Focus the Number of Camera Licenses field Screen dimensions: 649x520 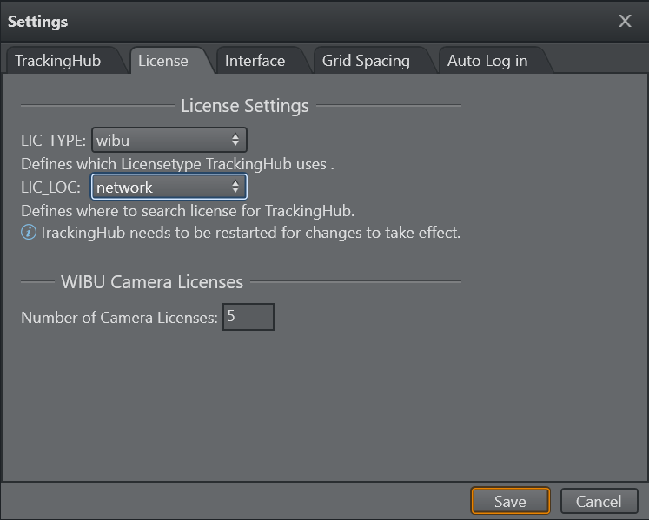click(x=248, y=317)
